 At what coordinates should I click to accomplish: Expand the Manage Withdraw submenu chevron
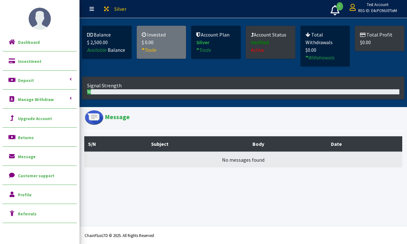pos(71,98)
